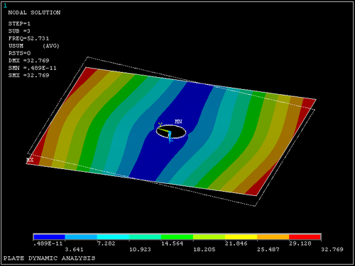355x266 pixels.
Task: Click the DMX =32.769 value line
Action: point(28,60)
